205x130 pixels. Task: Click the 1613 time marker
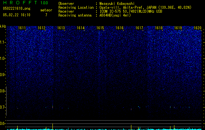pyautogui.click(x=61, y=28)
